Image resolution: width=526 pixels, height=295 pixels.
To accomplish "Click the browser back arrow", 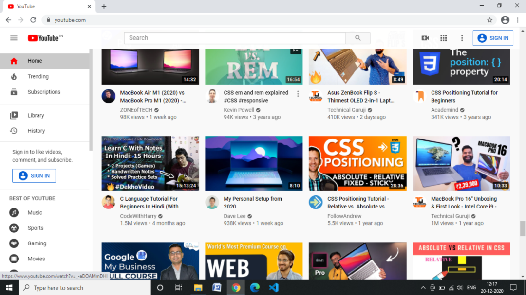I will point(8,20).
